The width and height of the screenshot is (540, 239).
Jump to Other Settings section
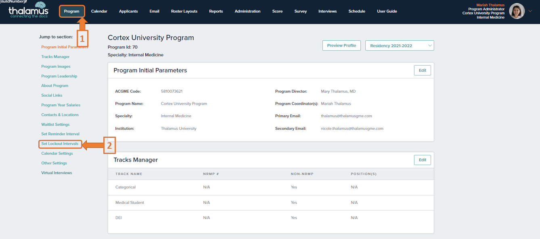pyautogui.click(x=54, y=163)
